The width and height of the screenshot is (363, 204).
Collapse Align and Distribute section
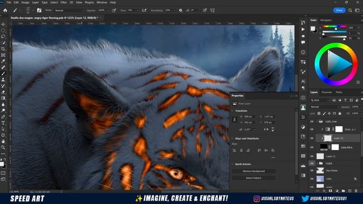[x=233, y=138]
